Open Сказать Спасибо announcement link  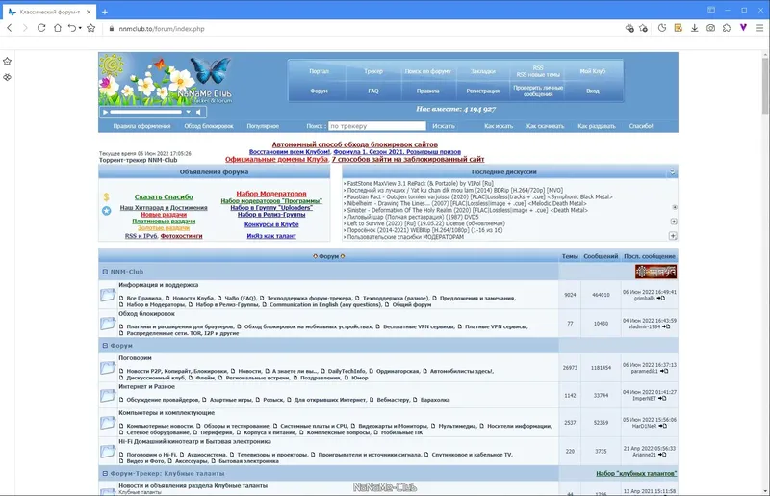point(164,196)
